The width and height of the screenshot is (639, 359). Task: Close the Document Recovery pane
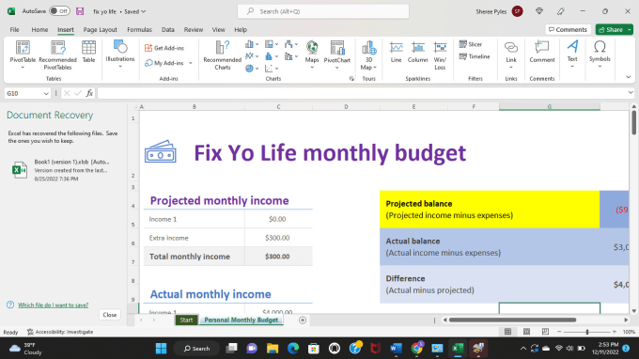tap(110, 315)
